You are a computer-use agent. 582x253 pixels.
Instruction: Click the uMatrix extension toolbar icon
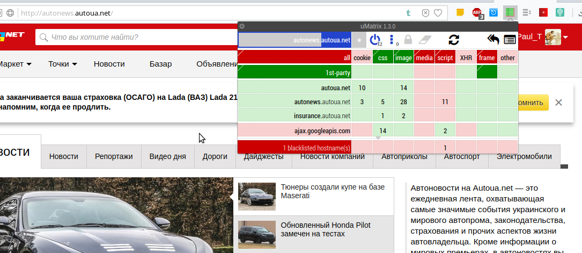click(510, 12)
